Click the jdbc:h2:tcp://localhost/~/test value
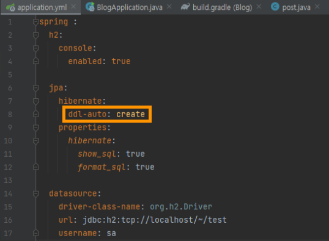The width and height of the screenshot is (329, 241). pos(155,220)
